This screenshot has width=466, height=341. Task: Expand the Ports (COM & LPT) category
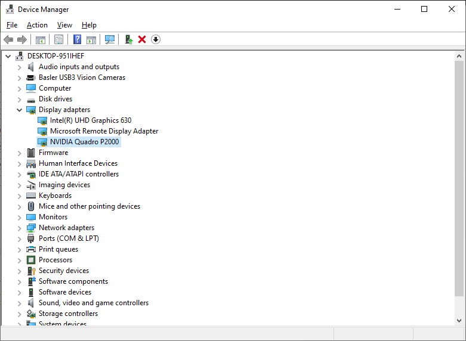(20, 238)
